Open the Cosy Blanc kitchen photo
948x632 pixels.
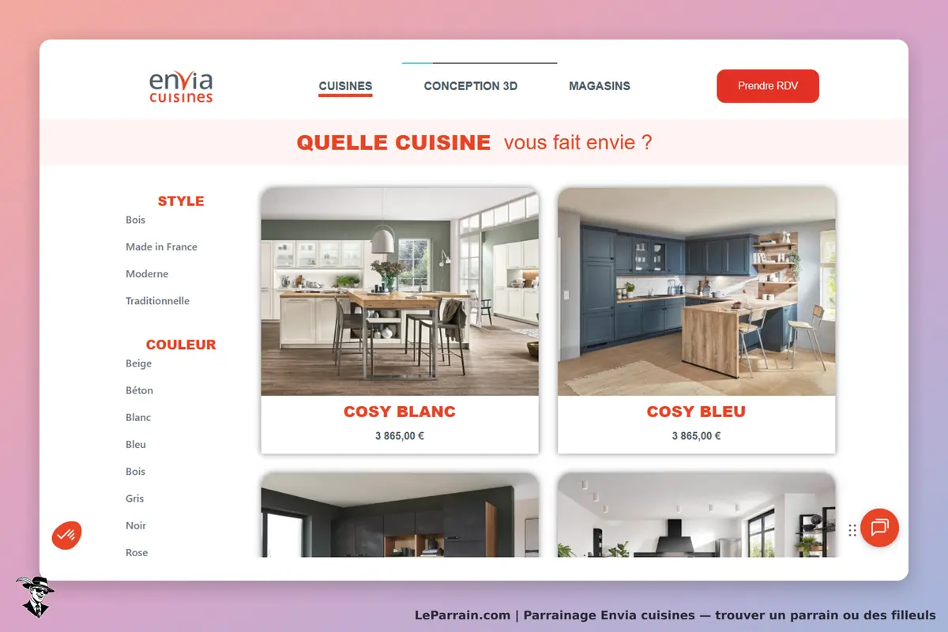coord(400,292)
